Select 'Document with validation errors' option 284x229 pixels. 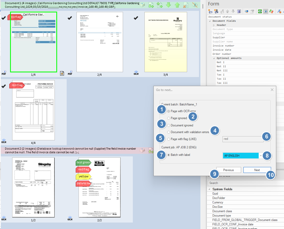[169, 132]
